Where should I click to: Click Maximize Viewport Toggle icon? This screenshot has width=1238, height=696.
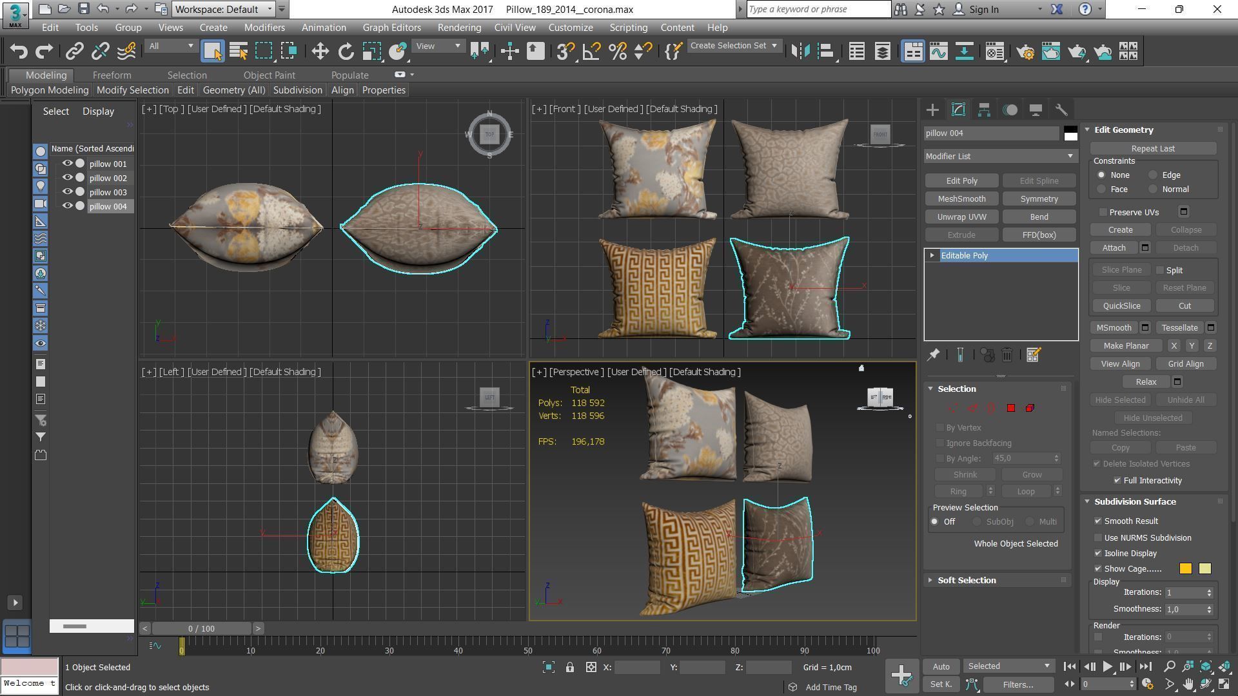pyautogui.click(x=1224, y=684)
